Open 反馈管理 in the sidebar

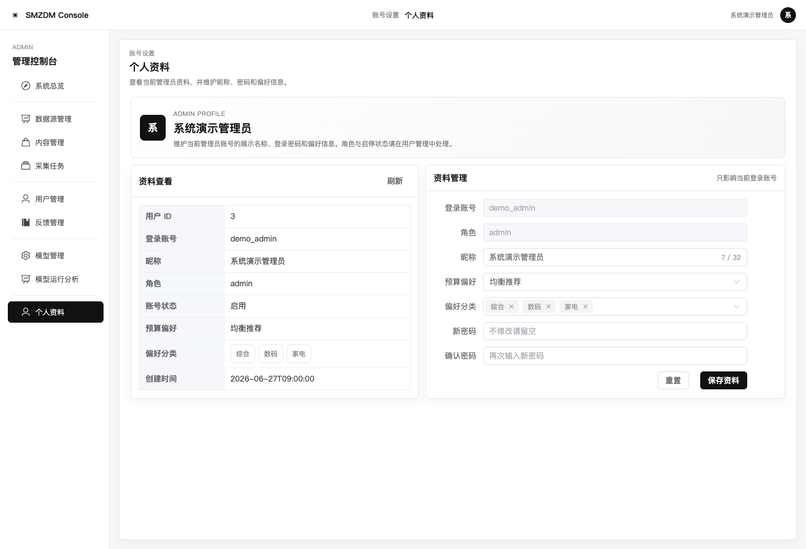(x=55, y=222)
